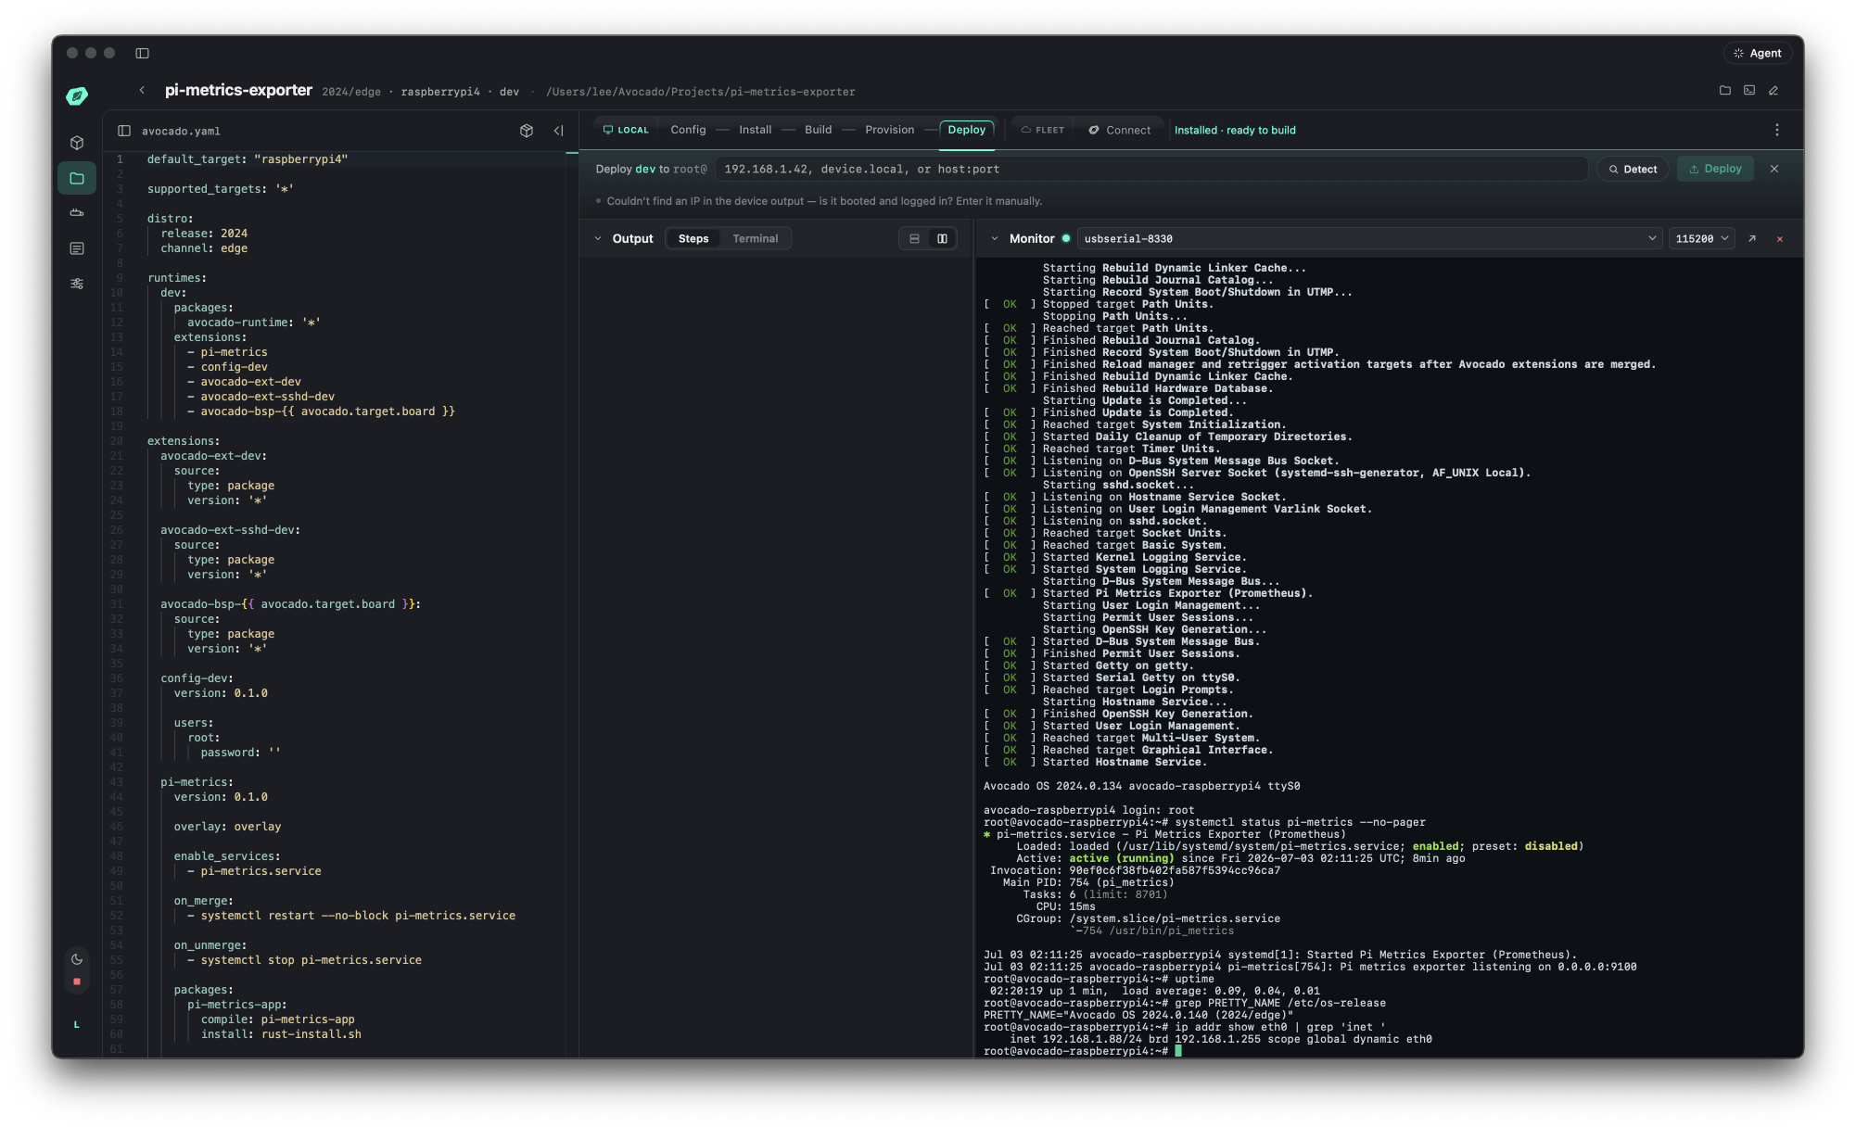Click the user avatar letter L
The image size is (1856, 1127).
click(x=77, y=1024)
